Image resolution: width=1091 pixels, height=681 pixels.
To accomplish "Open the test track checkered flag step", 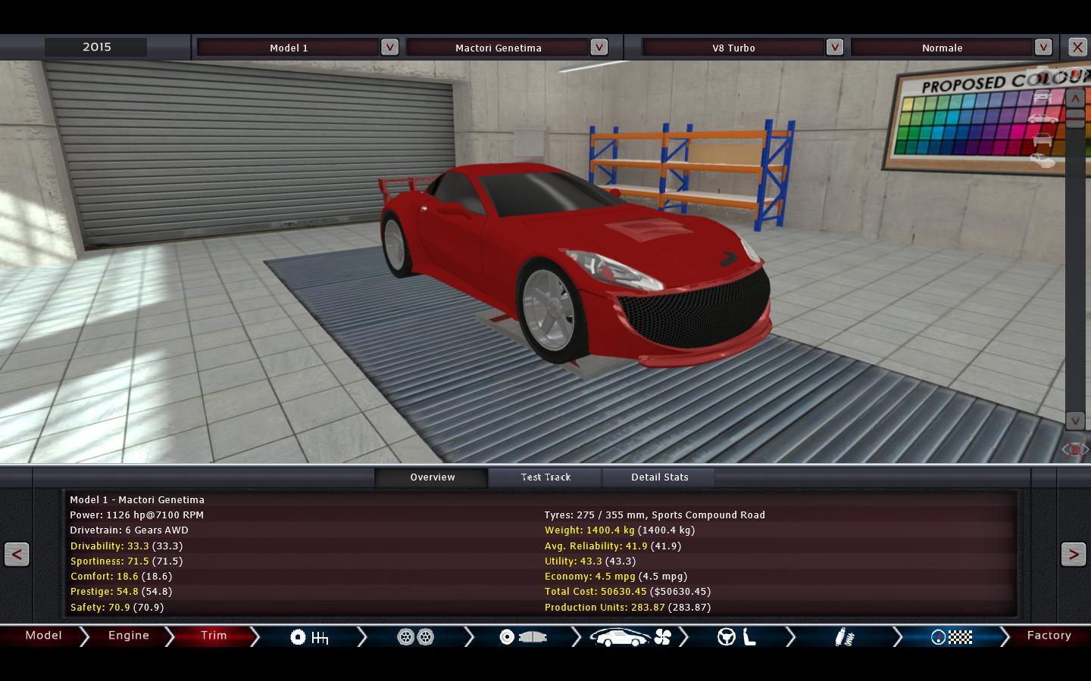I will [x=952, y=637].
